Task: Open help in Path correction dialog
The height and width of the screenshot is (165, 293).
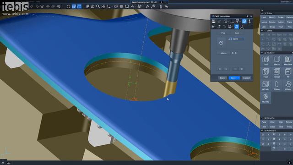Action: (x=247, y=16)
